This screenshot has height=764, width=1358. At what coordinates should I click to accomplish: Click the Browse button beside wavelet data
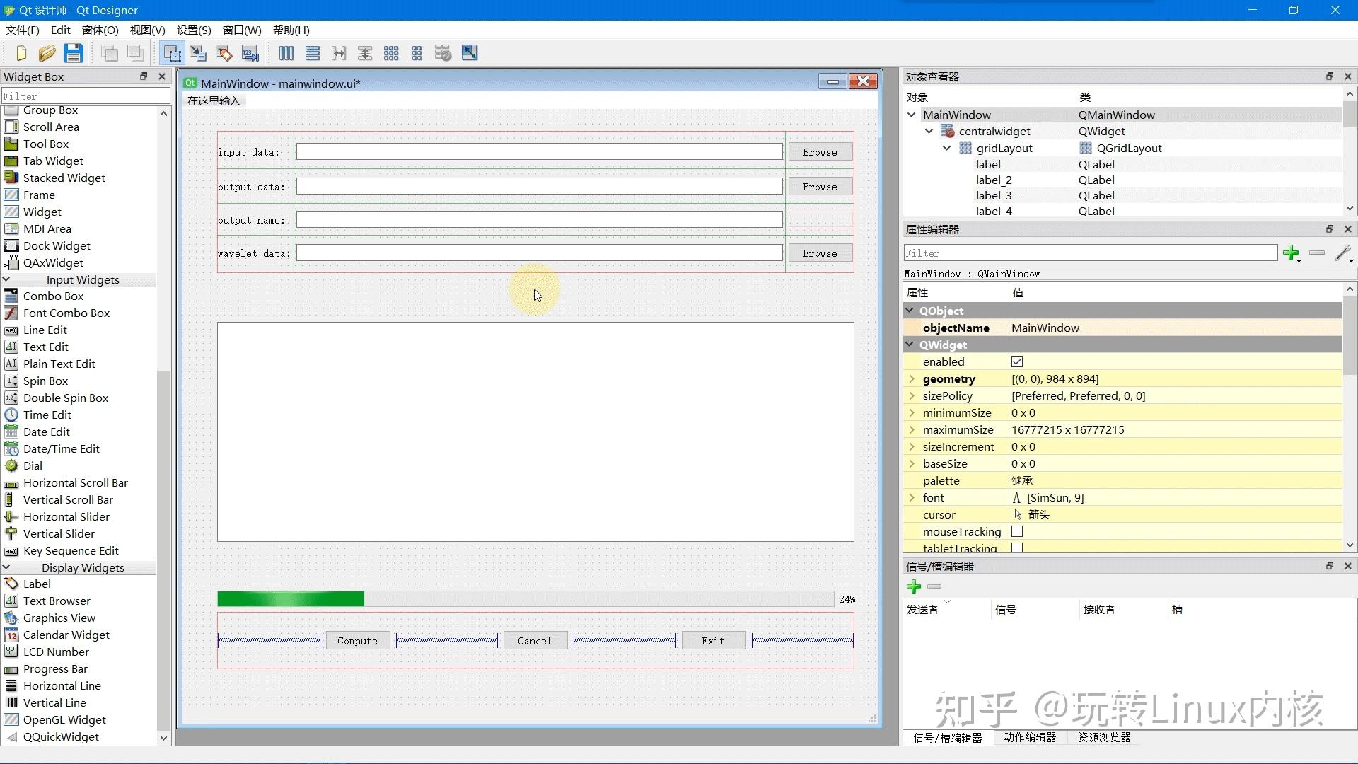[x=820, y=253]
